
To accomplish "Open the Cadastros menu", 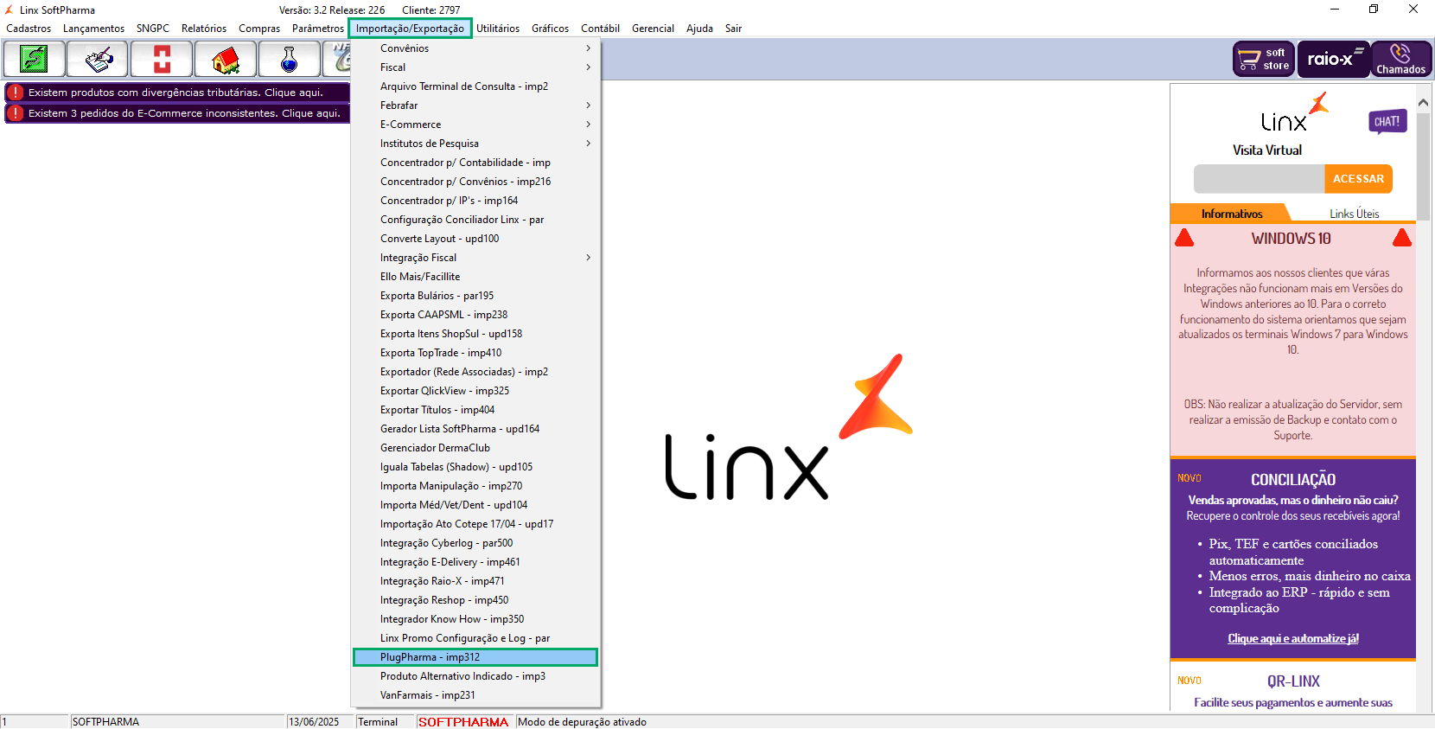I will 29,29.
